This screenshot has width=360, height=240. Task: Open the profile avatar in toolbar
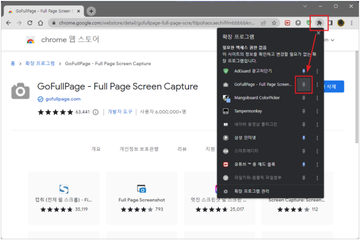coord(341,23)
